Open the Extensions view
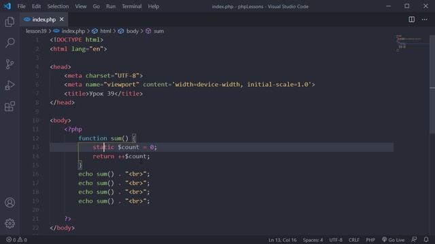This screenshot has width=435, height=244. pos(10,106)
